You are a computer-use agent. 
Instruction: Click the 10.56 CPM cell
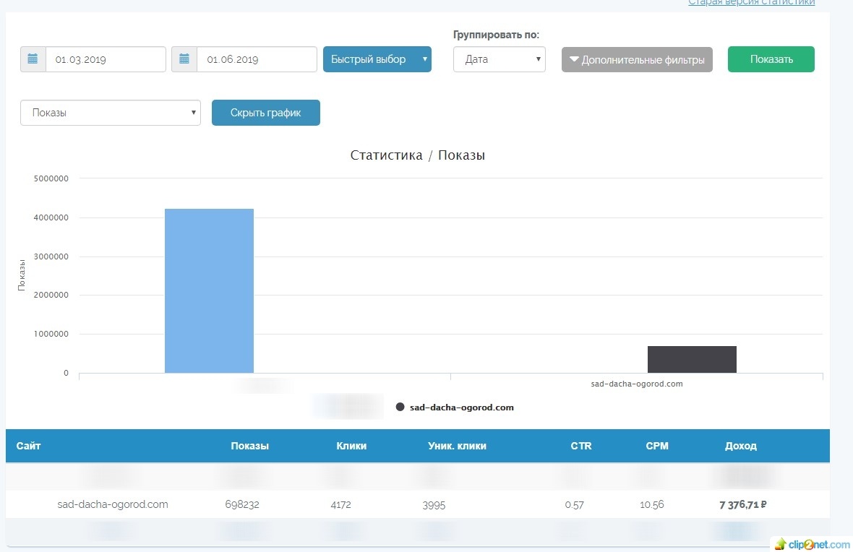click(652, 505)
